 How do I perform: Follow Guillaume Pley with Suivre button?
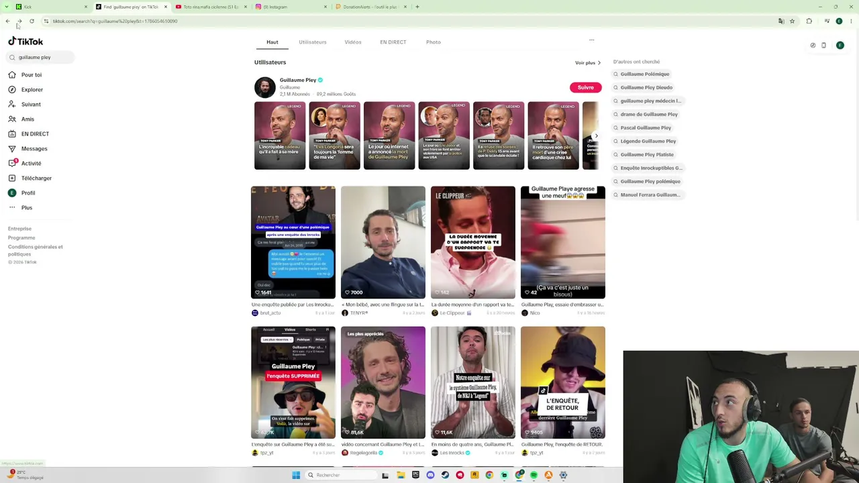click(586, 87)
